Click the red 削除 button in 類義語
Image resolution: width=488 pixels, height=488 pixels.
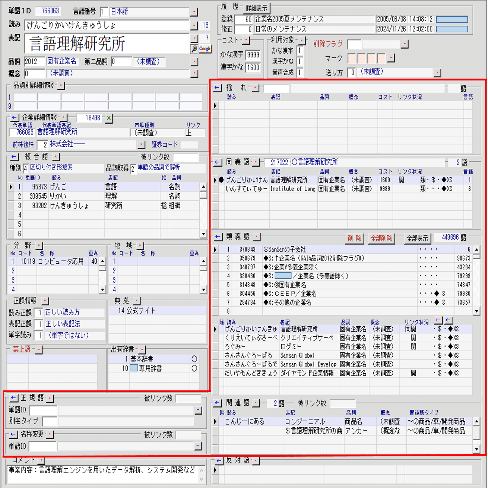pos(354,238)
